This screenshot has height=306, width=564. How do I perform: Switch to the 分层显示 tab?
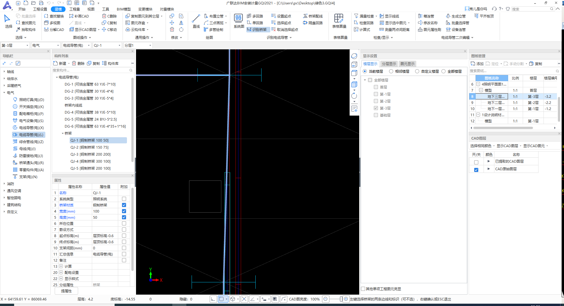(x=389, y=64)
